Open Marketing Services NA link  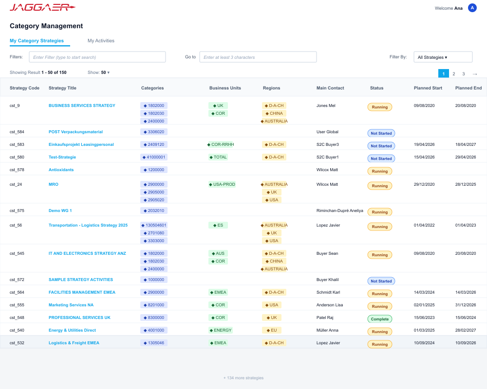point(71,305)
